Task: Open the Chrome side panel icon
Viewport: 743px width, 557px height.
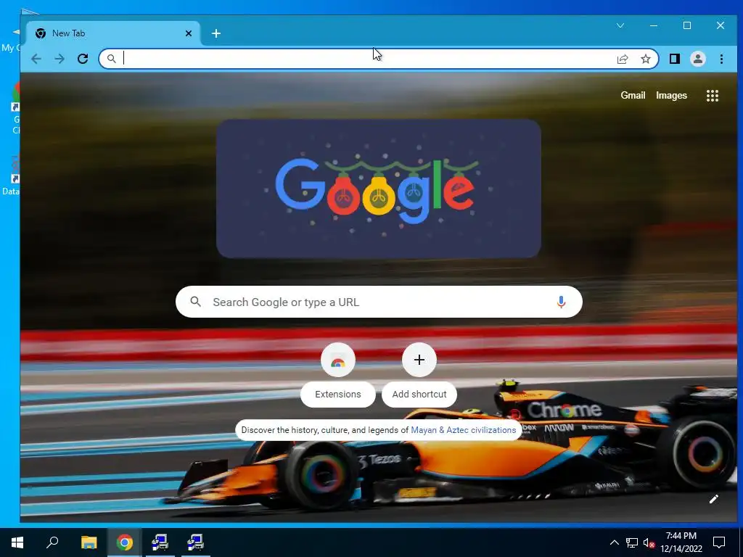Action: click(x=674, y=59)
